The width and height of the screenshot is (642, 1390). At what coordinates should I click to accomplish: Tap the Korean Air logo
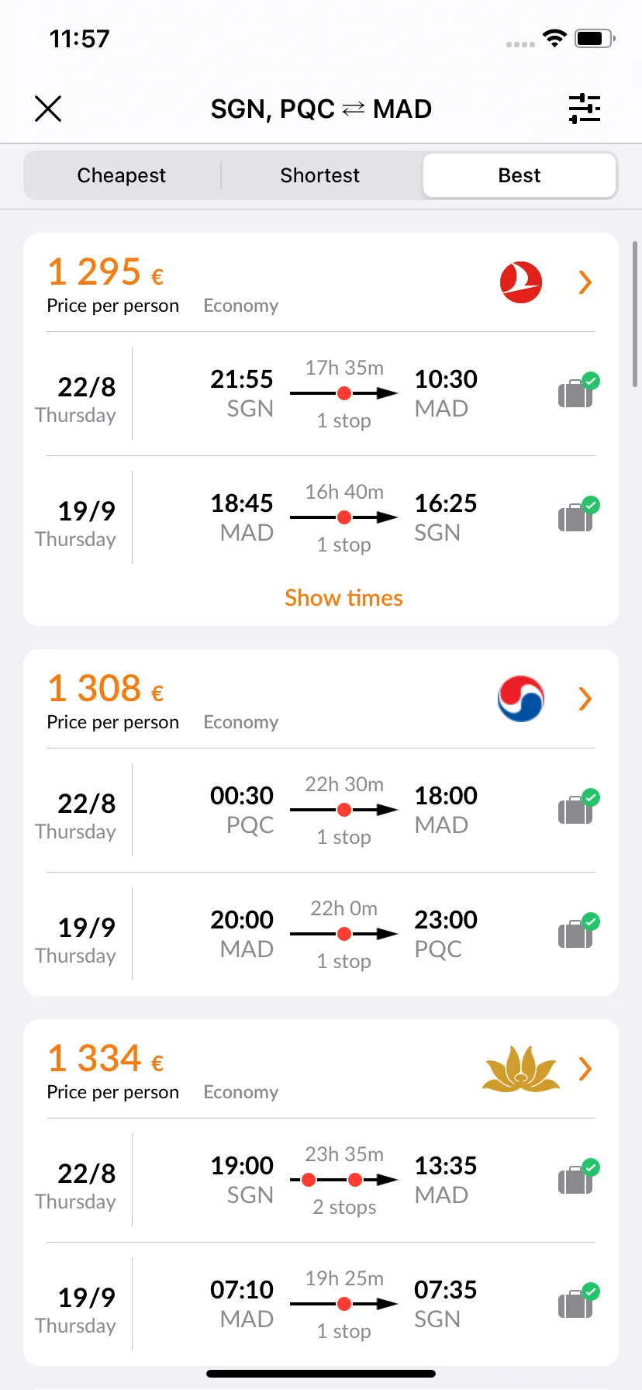(521, 699)
